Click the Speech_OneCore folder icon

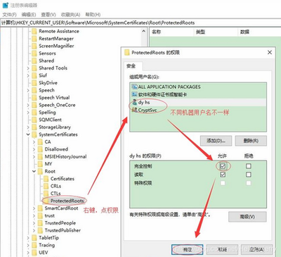click(x=34, y=105)
